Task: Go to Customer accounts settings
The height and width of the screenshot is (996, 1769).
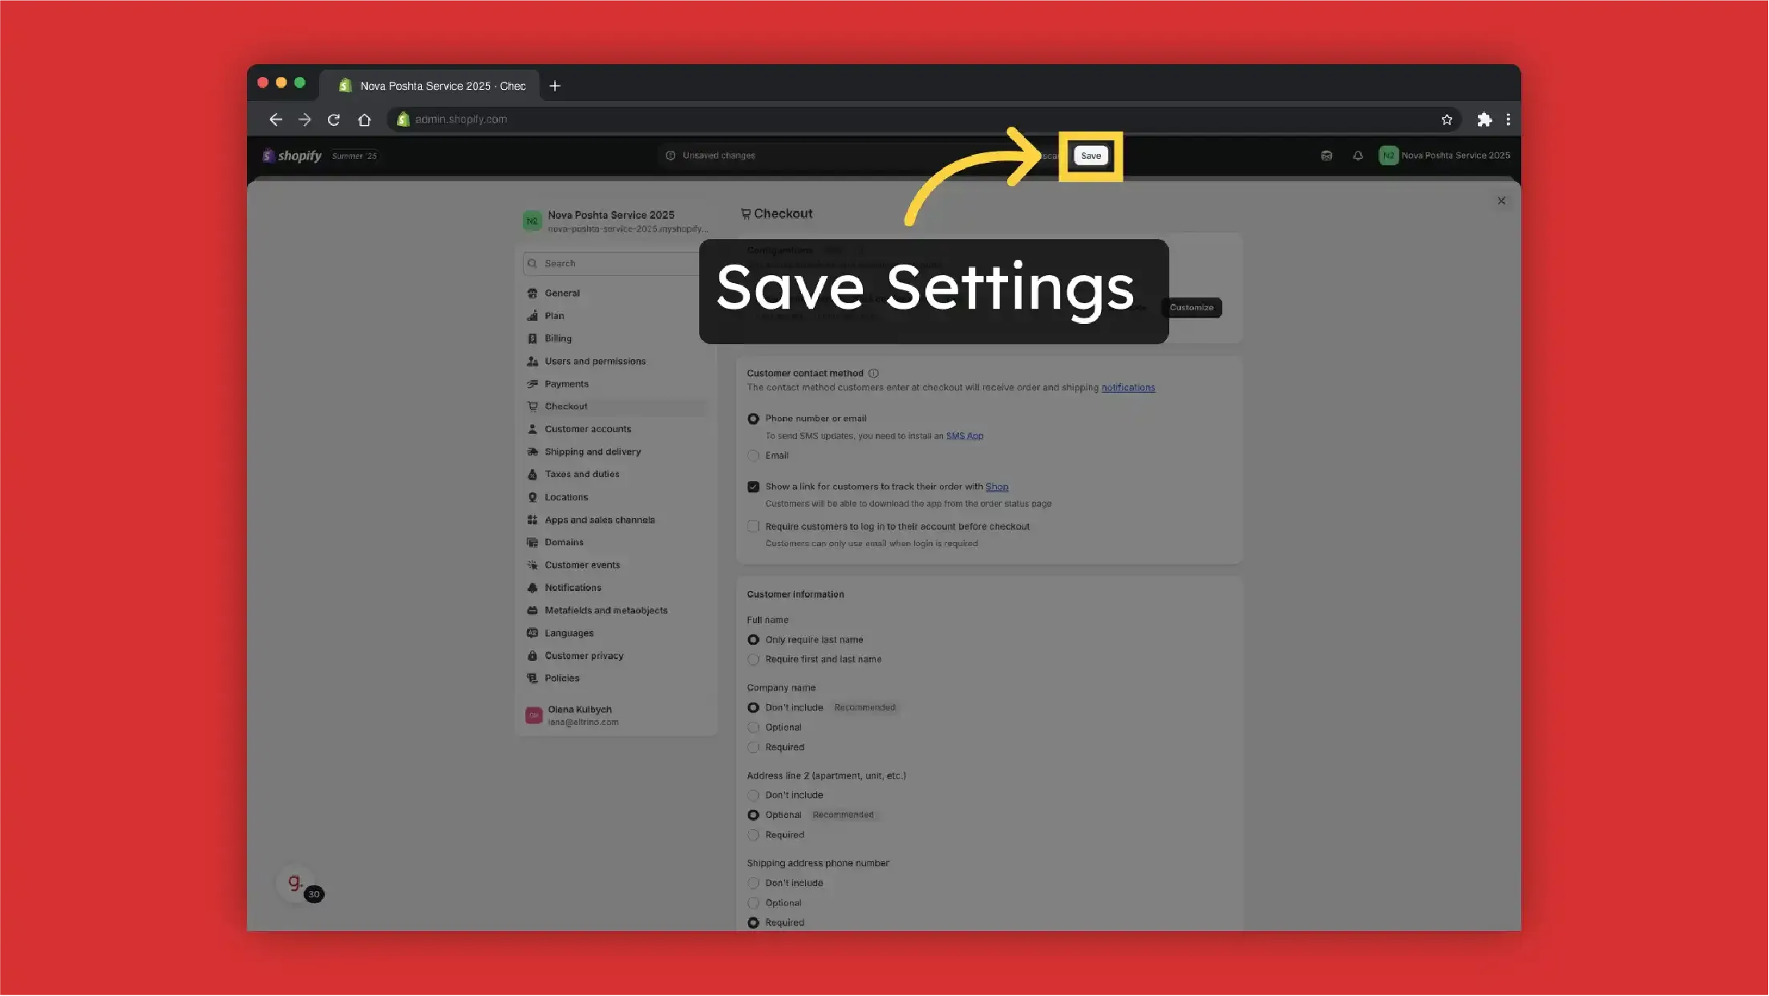Action: click(x=587, y=429)
